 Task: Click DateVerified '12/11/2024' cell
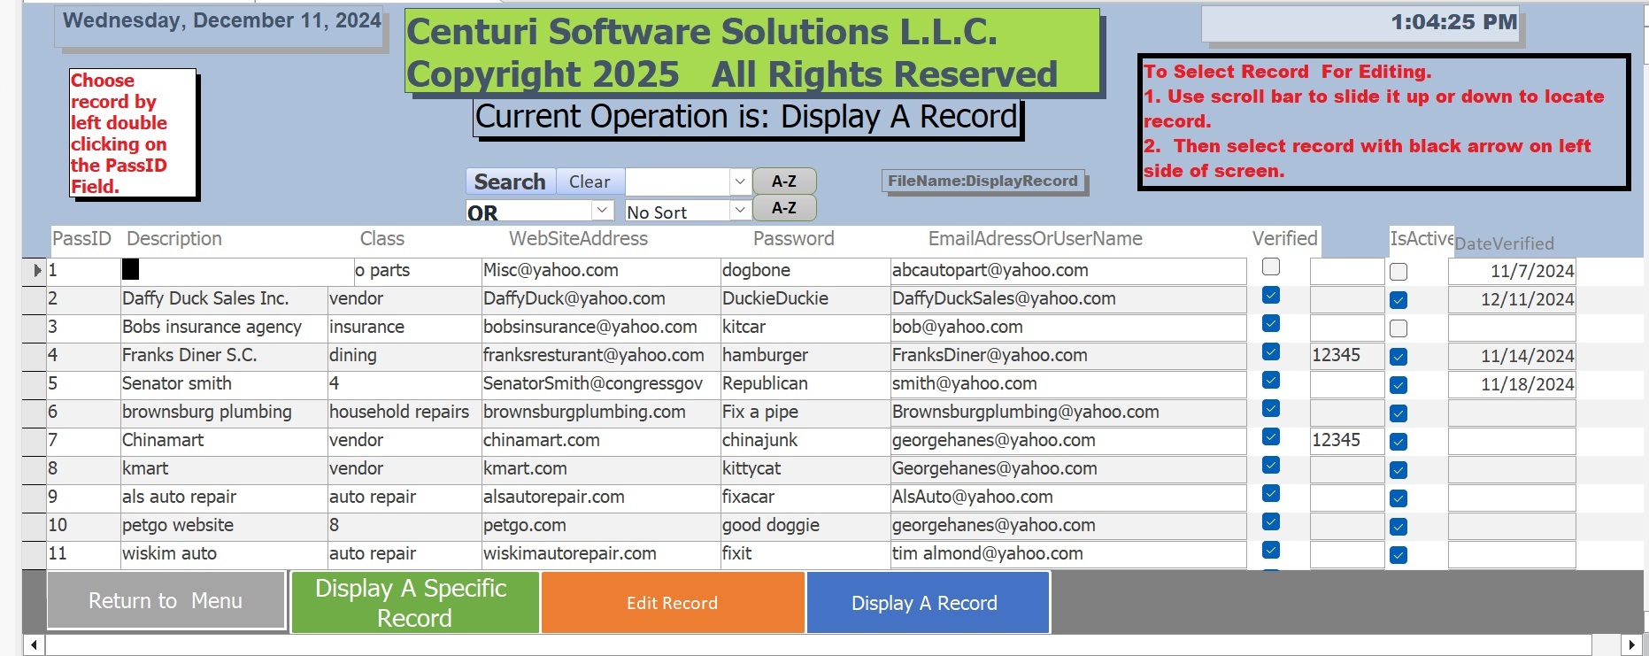(x=1512, y=299)
